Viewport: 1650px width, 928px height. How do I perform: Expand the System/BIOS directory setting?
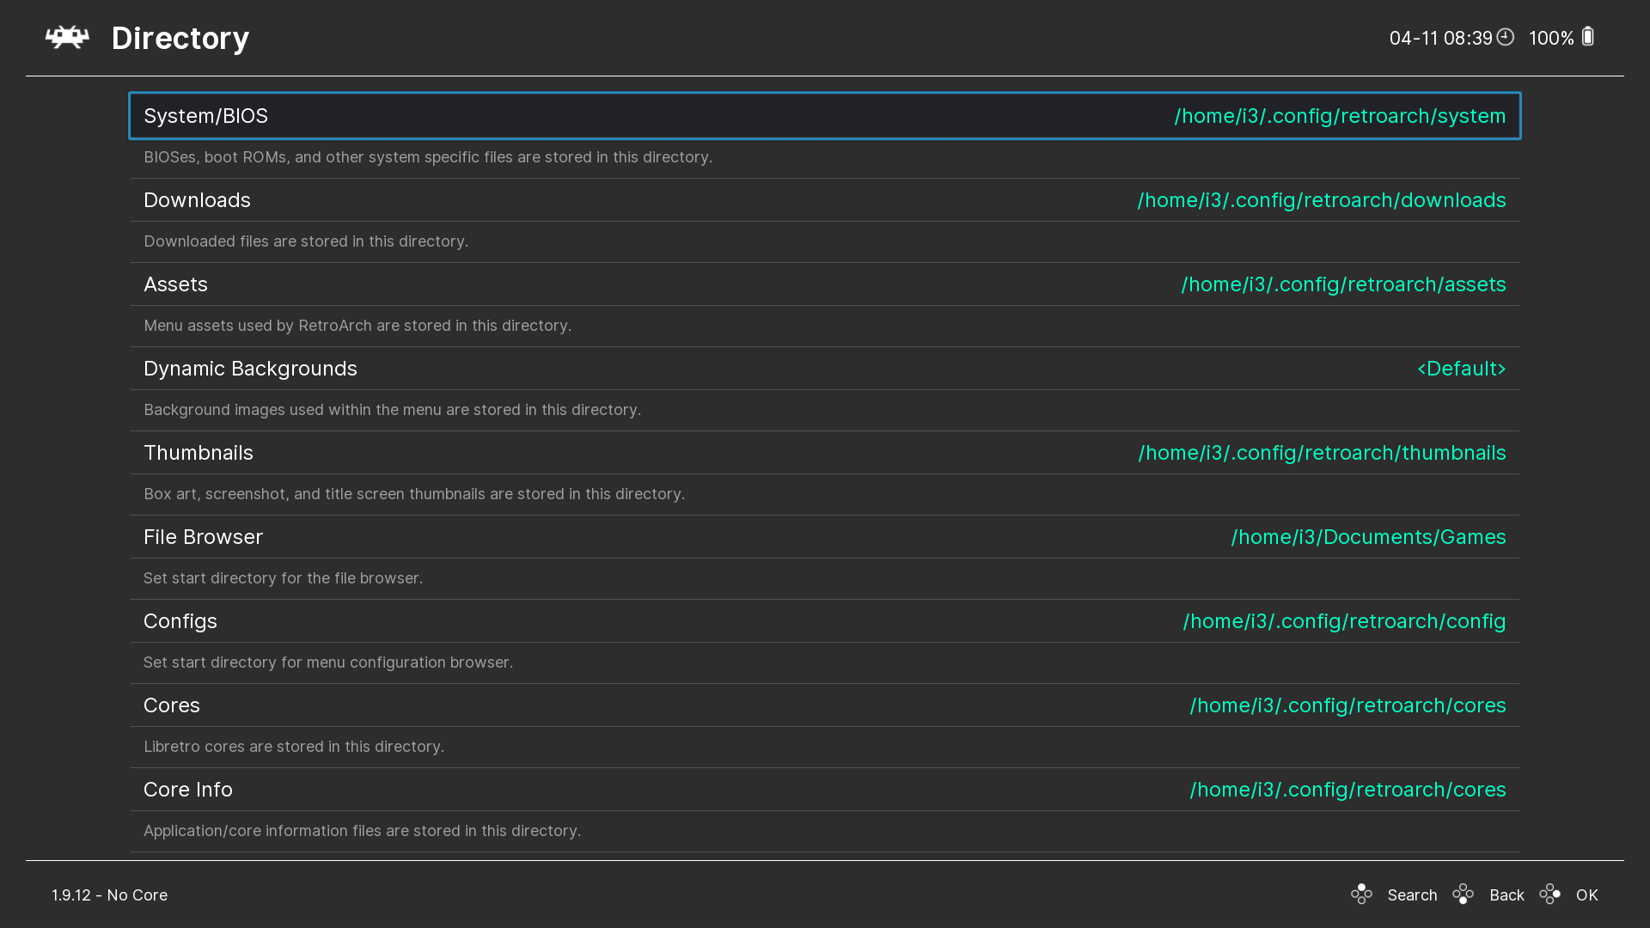(825, 115)
